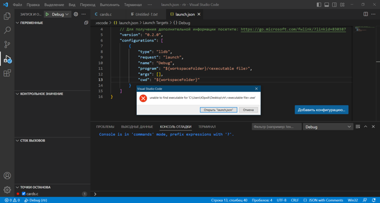
Task: Open the File menu
Action: click(x=17, y=5)
